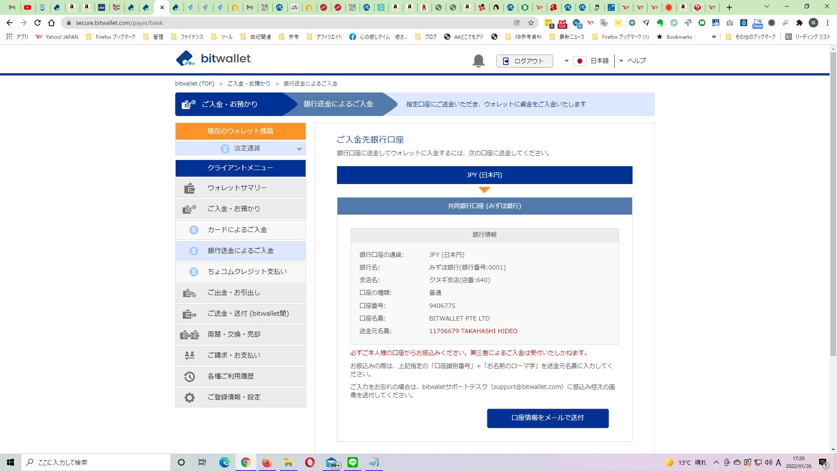Close the current active tab

pos(162,7)
